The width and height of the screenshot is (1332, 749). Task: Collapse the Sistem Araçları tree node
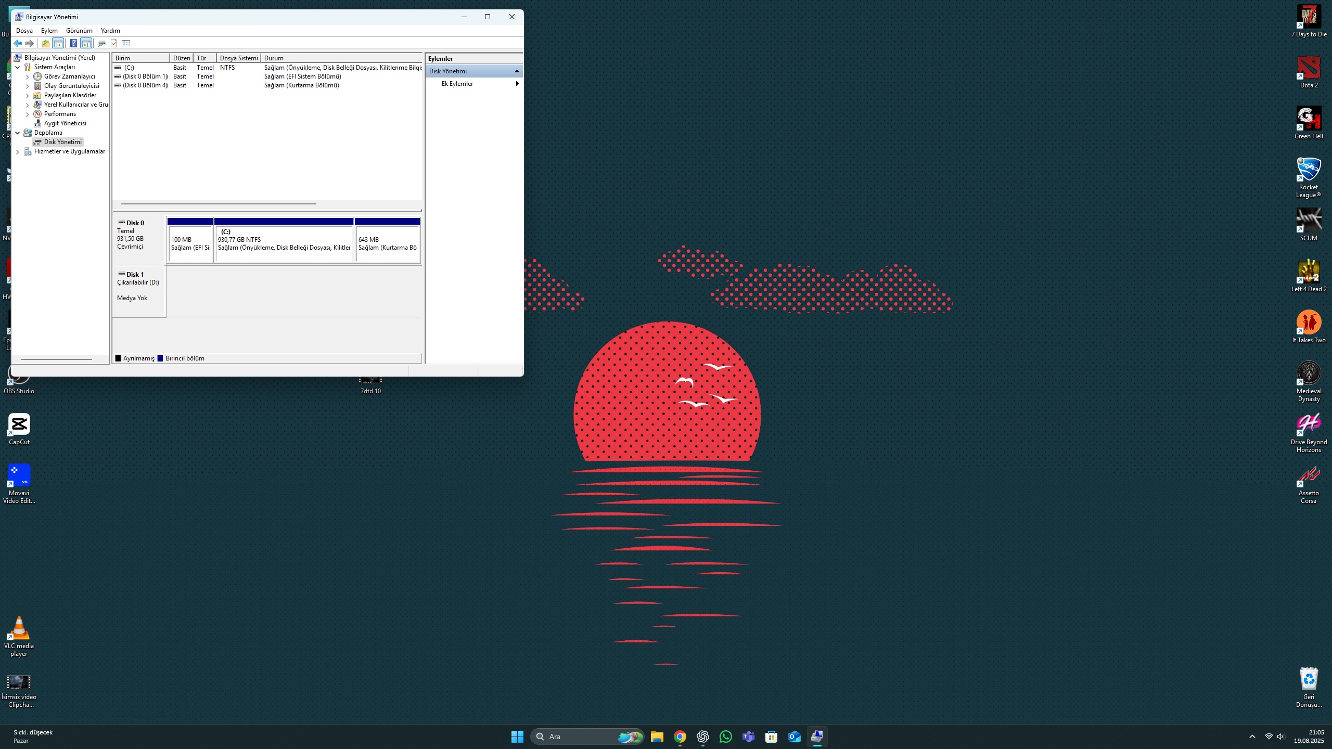18,67
